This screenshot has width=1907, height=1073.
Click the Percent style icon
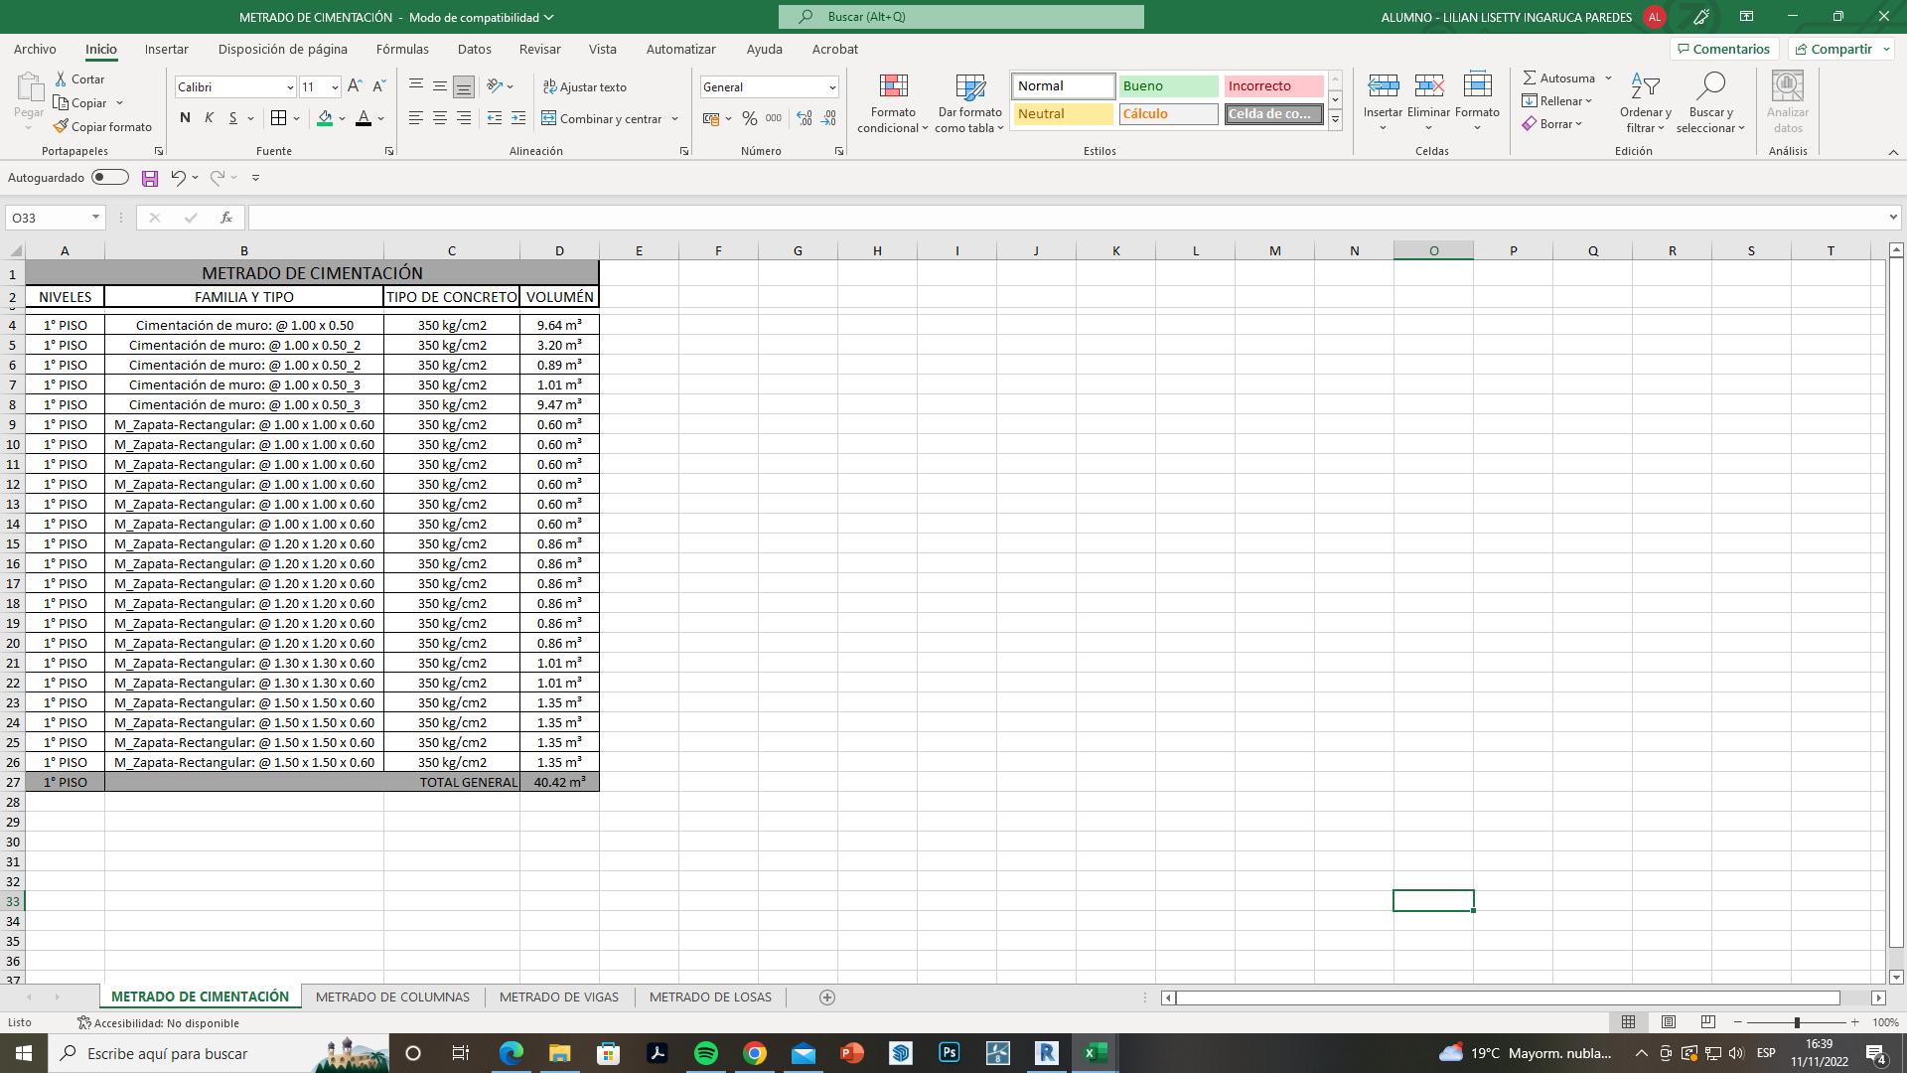749,118
